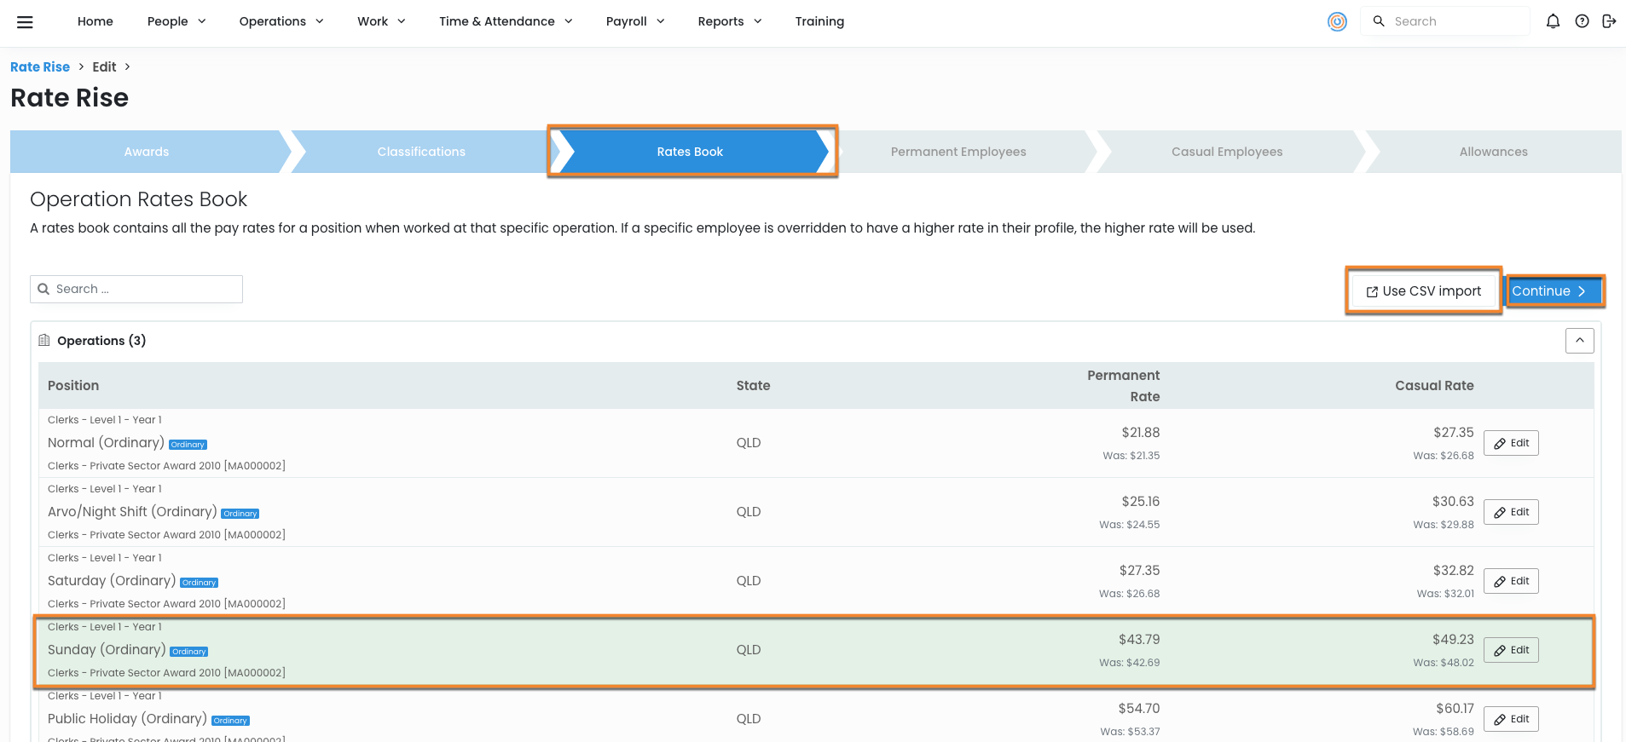Viewport: 1626px width, 742px height.
Task: Open the notifications bell
Action: pyautogui.click(x=1553, y=21)
